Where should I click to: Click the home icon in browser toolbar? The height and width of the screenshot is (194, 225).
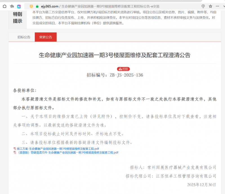pos(5,6)
